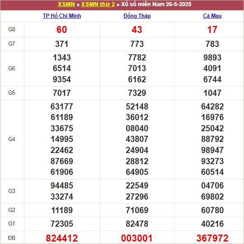Select G3 number 22549

pyautogui.click(x=137, y=186)
